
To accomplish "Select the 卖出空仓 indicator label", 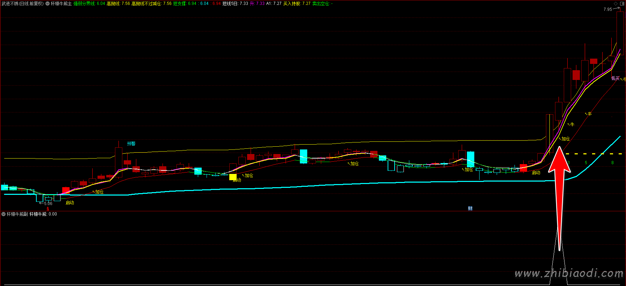I will pyautogui.click(x=321, y=3).
